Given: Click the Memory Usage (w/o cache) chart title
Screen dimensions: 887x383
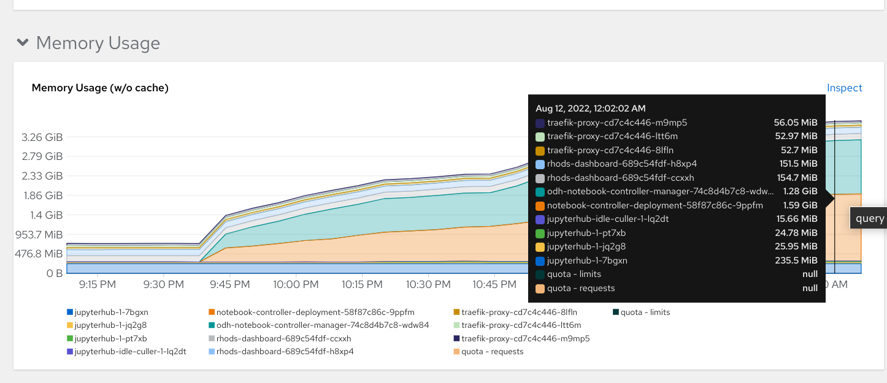Looking at the screenshot, I should pyautogui.click(x=100, y=88).
